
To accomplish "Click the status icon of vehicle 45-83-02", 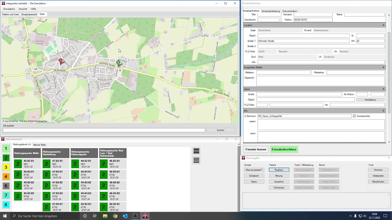I will 18,185.
